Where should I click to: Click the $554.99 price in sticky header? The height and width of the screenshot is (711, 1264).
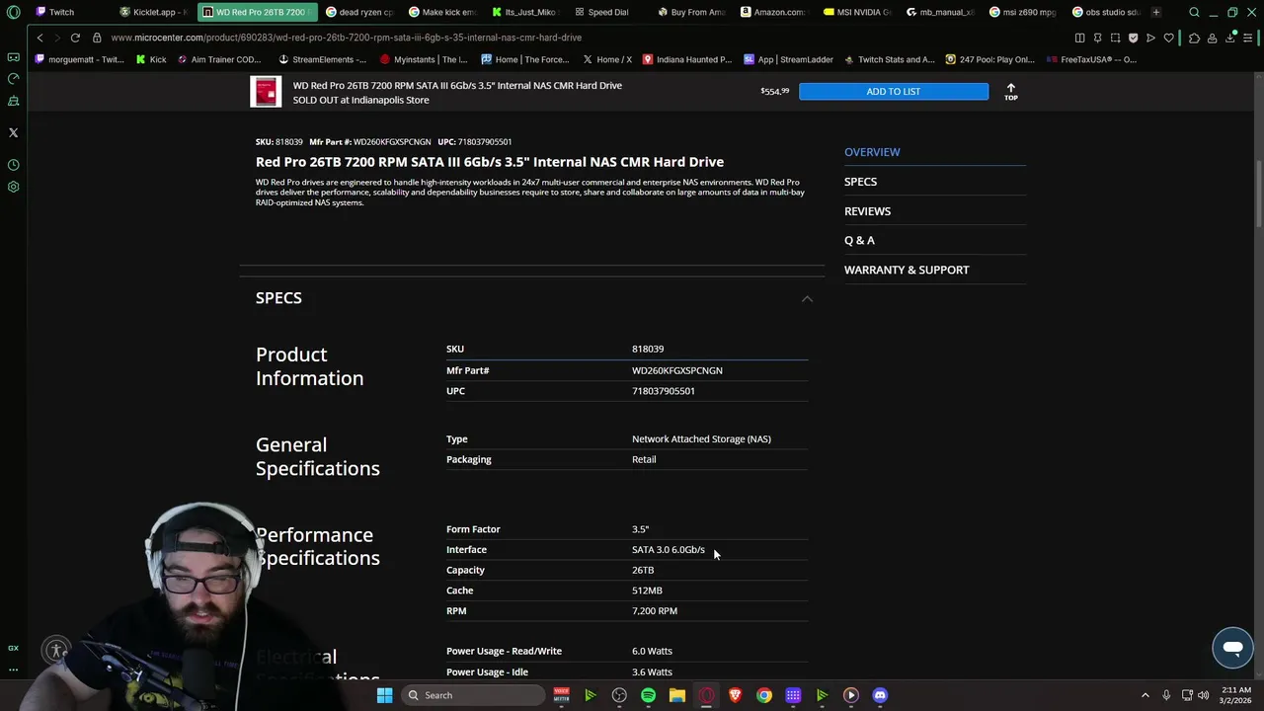coord(774,91)
